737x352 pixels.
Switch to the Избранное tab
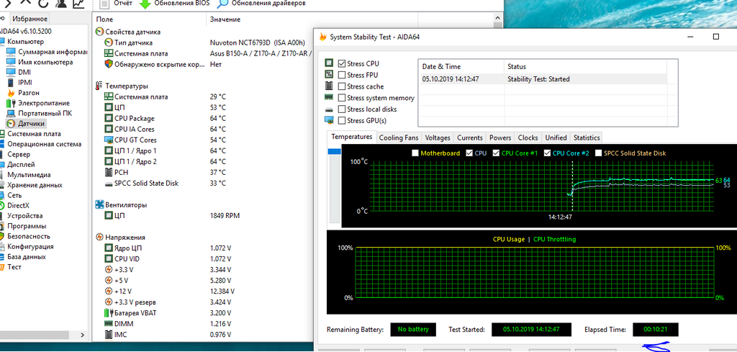click(30, 19)
